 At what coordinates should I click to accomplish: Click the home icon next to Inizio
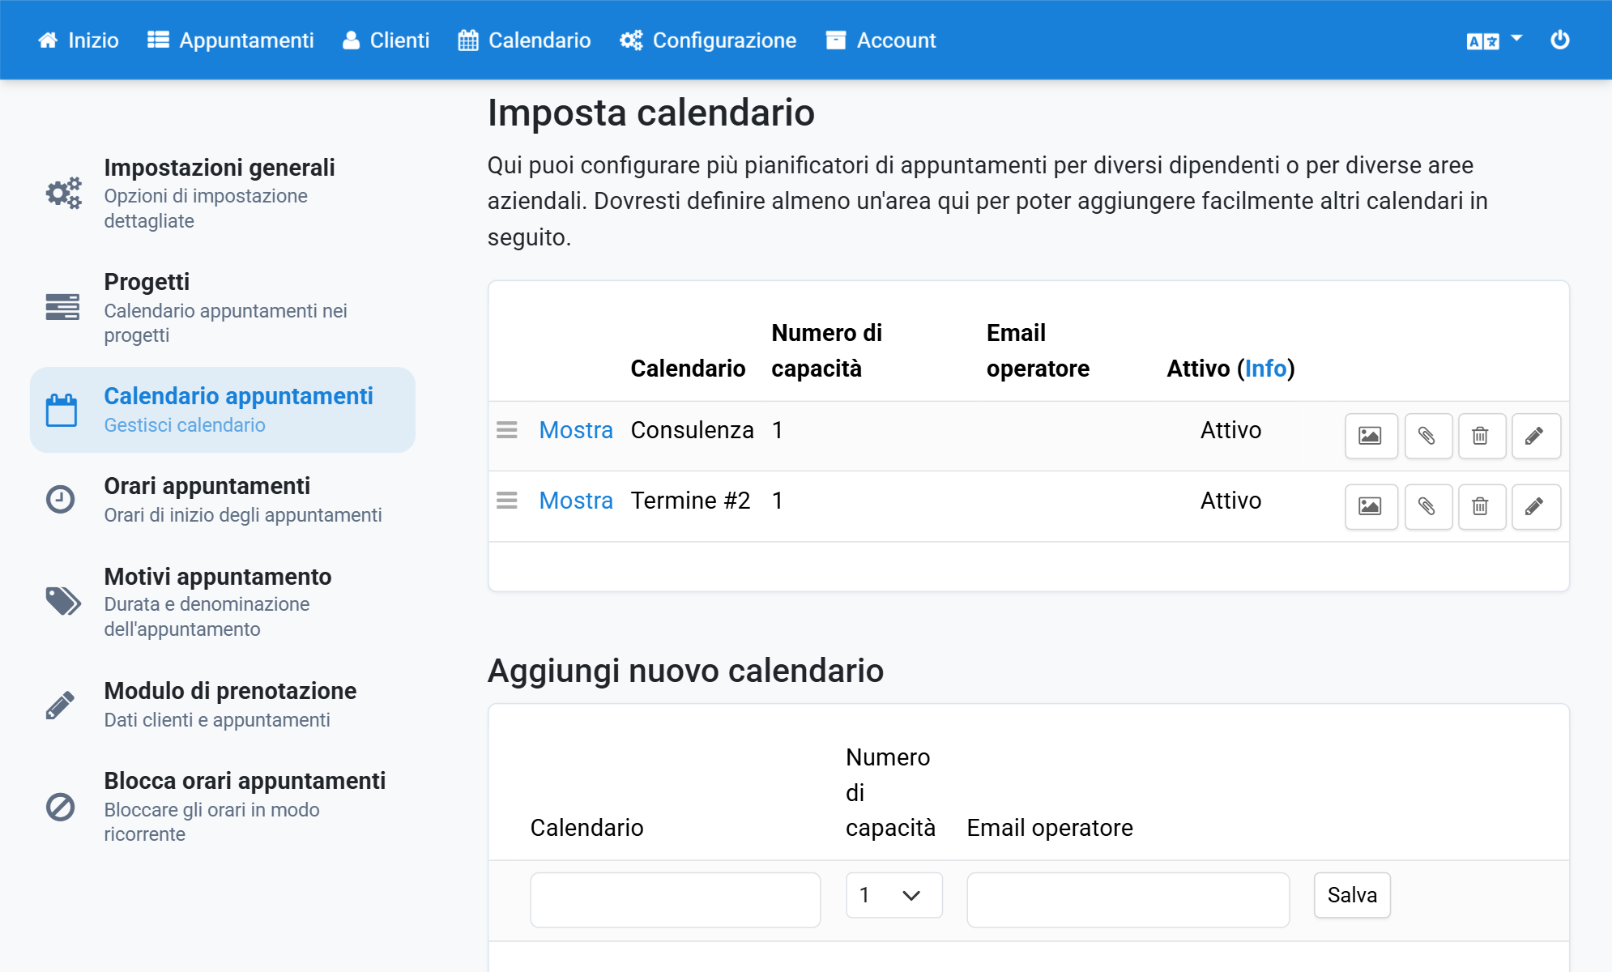[48, 40]
